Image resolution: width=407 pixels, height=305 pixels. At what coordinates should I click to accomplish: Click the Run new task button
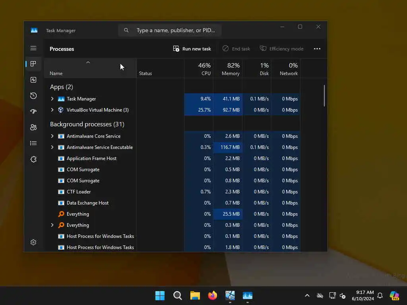[x=192, y=49]
